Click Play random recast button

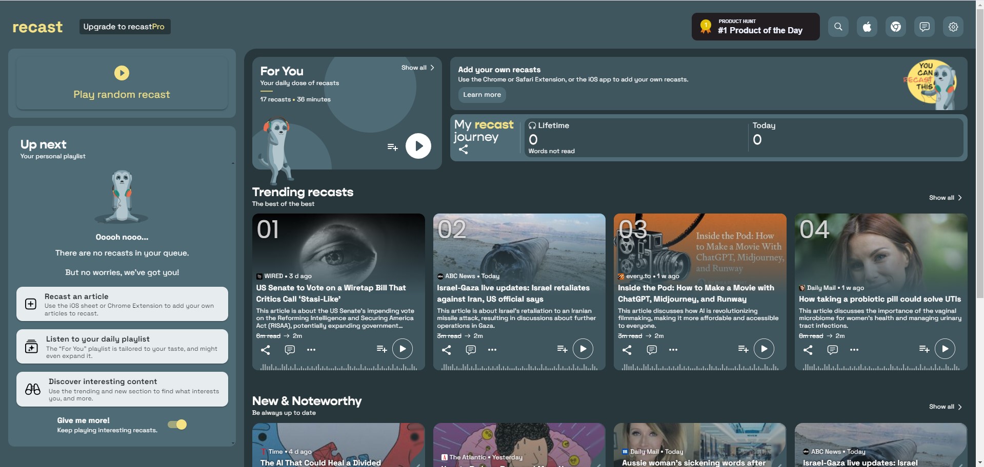122,83
